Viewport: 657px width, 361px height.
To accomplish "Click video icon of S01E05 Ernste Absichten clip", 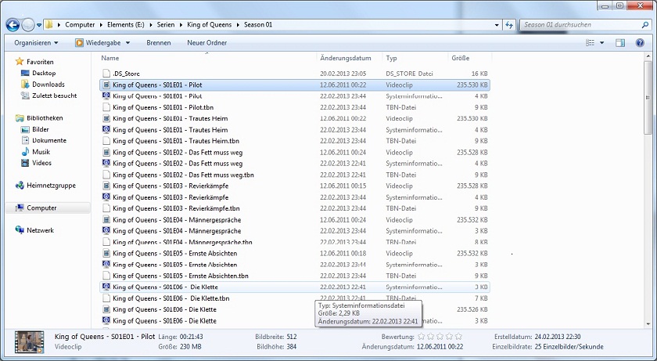I will [x=106, y=253].
